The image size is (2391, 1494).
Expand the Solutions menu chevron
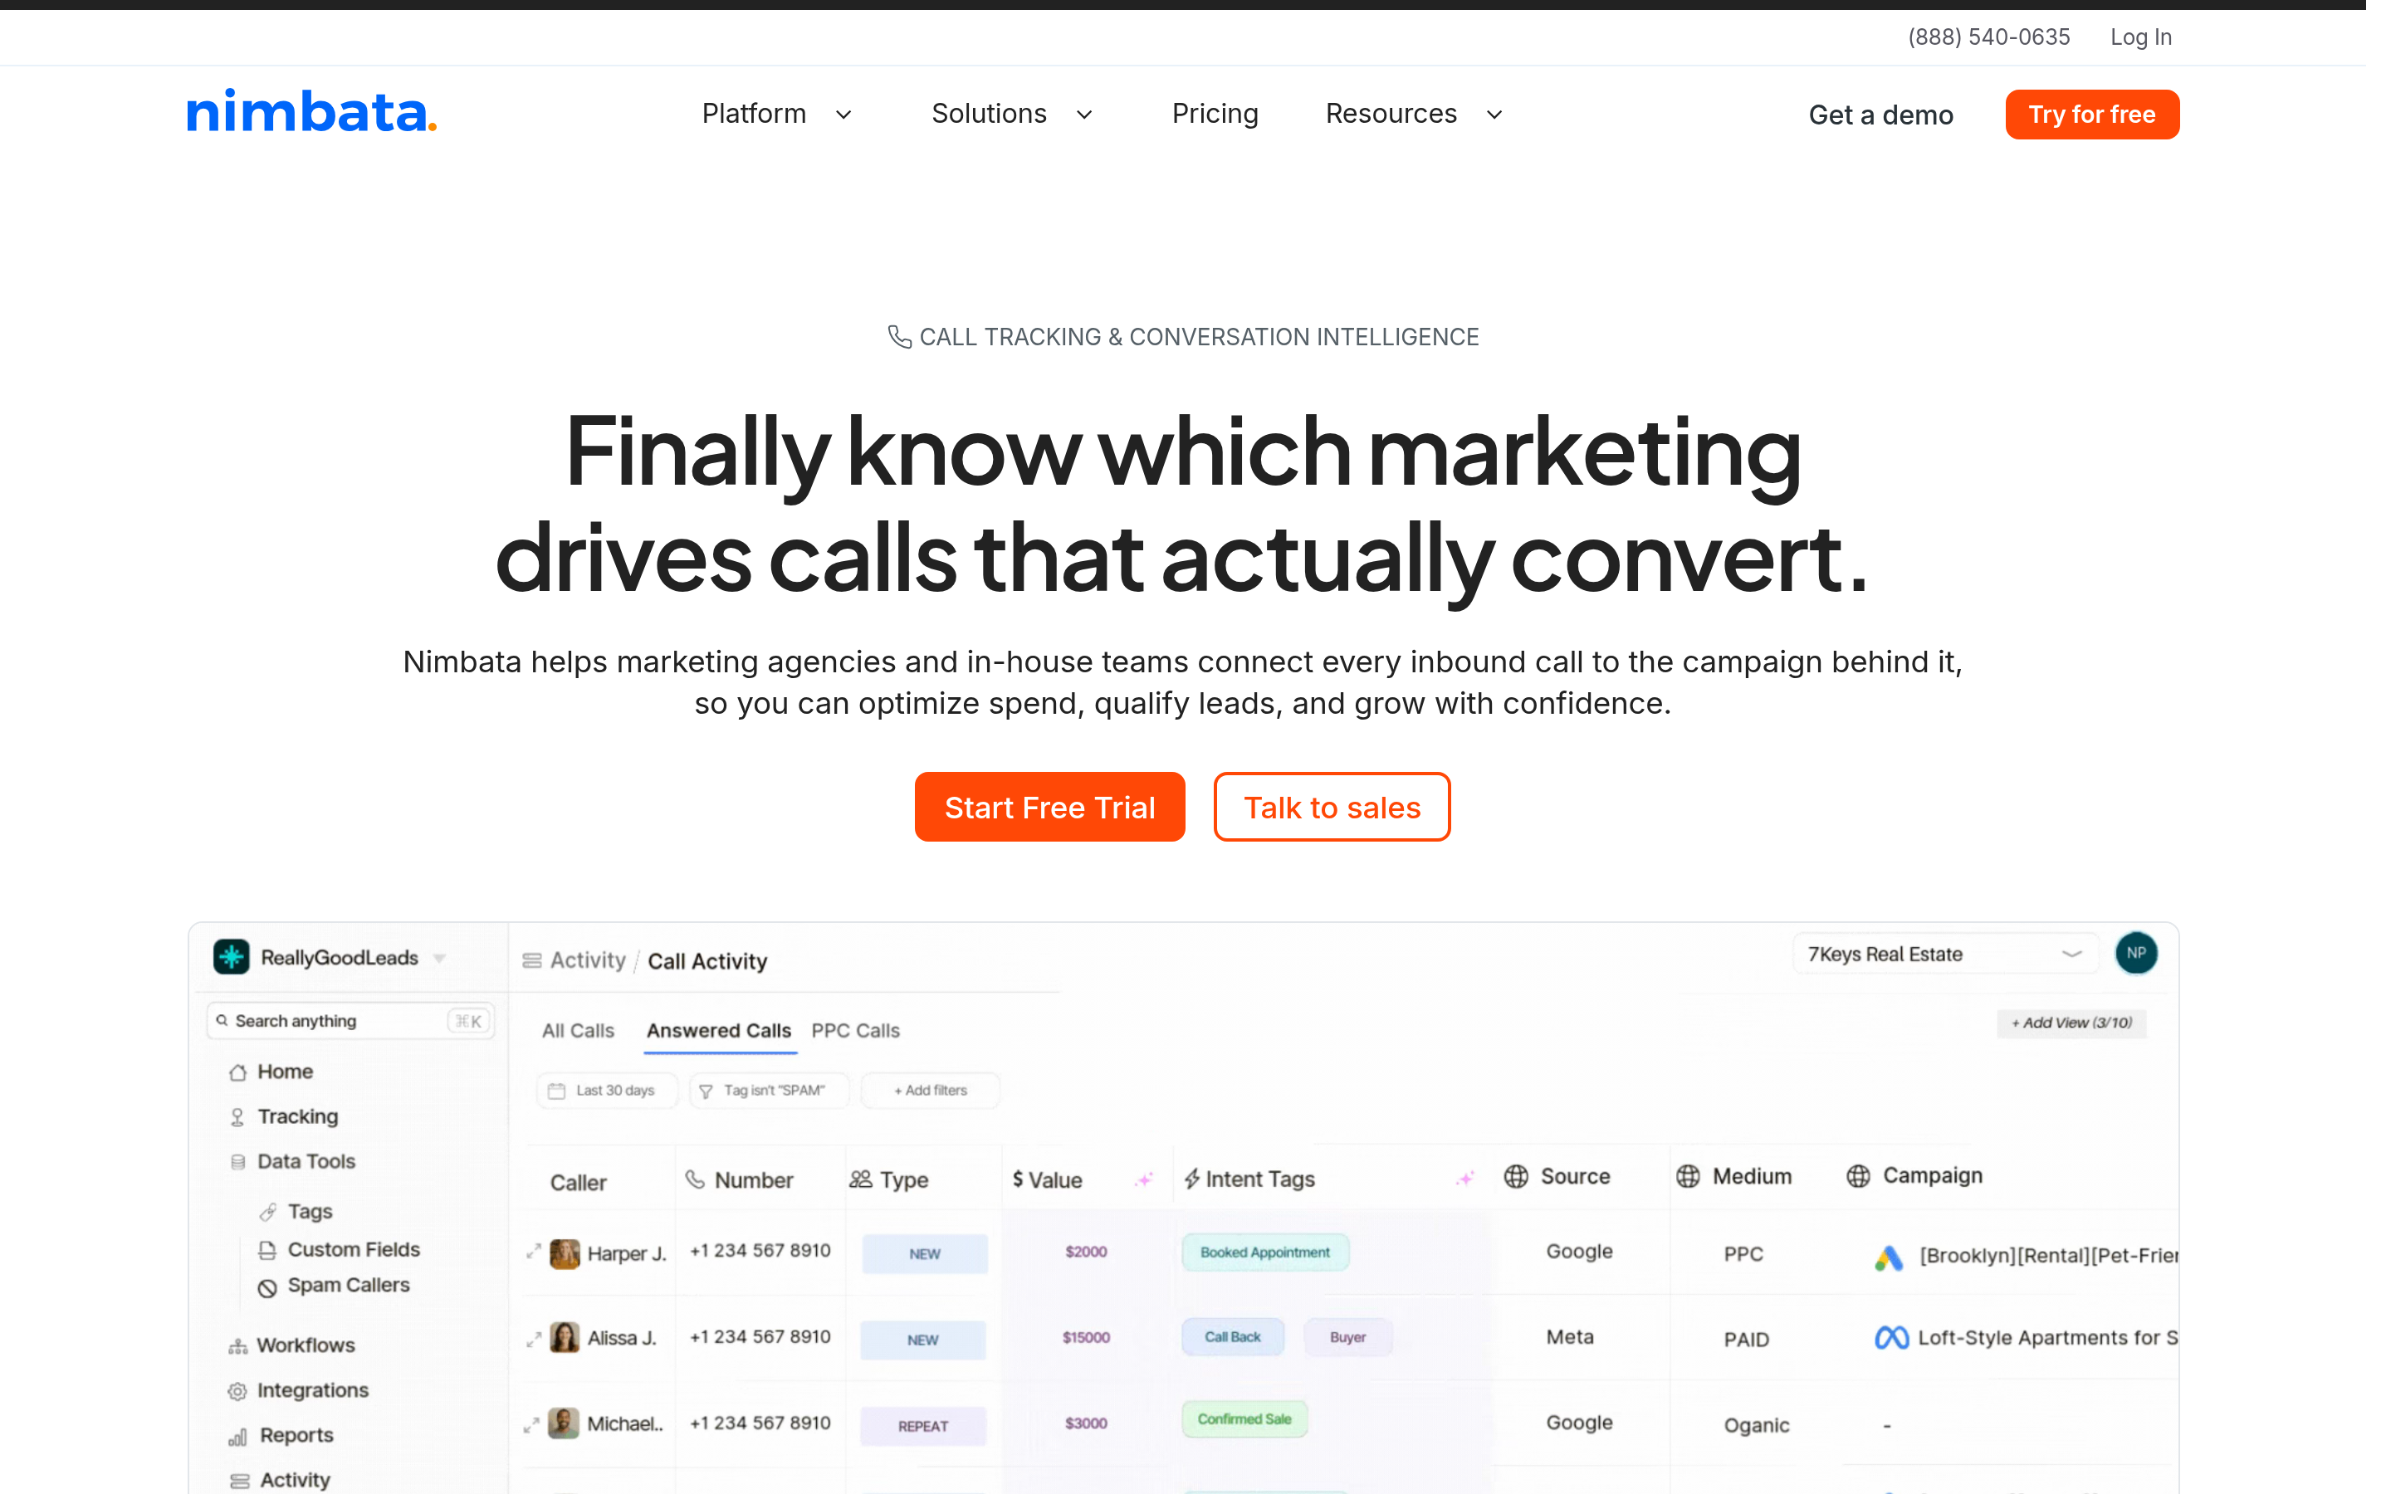(1084, 115)
